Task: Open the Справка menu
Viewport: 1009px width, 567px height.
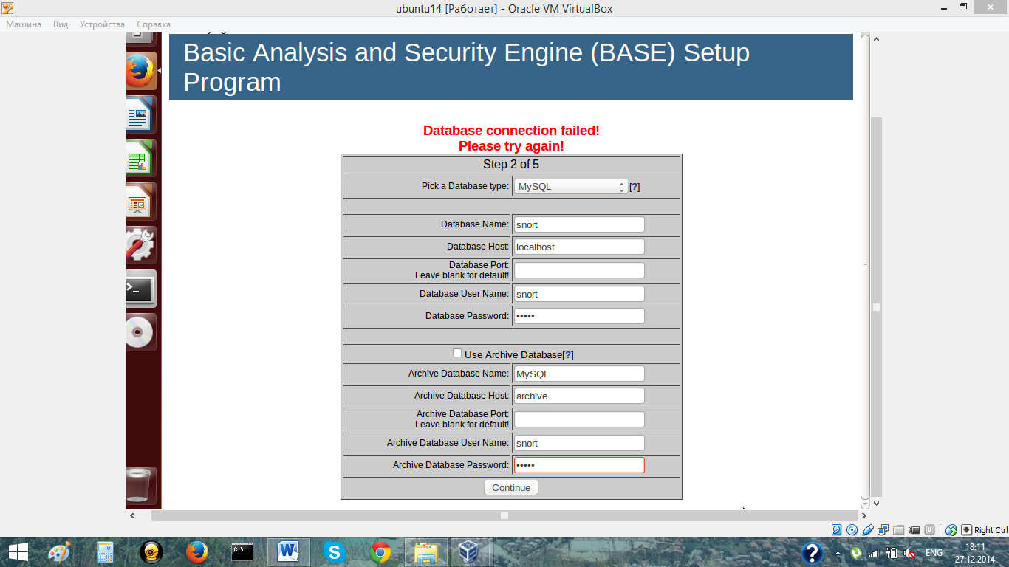Action: [x=153, y=24]
